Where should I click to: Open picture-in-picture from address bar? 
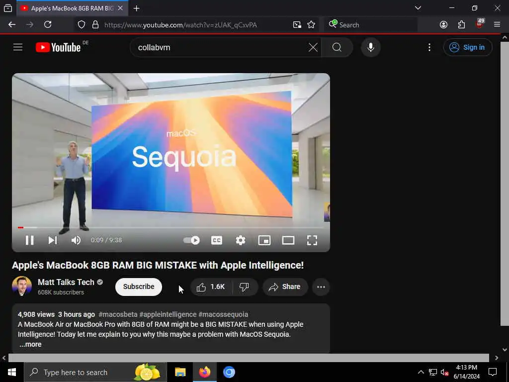(x=297, y=25)
